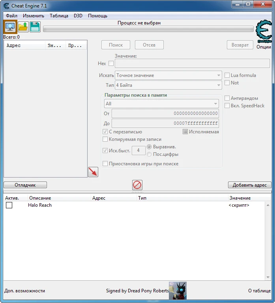Image resolution: width=275 pixels, height=303 pixels.
Task: Click fast scan alignment value field
Action: (138, 150)
